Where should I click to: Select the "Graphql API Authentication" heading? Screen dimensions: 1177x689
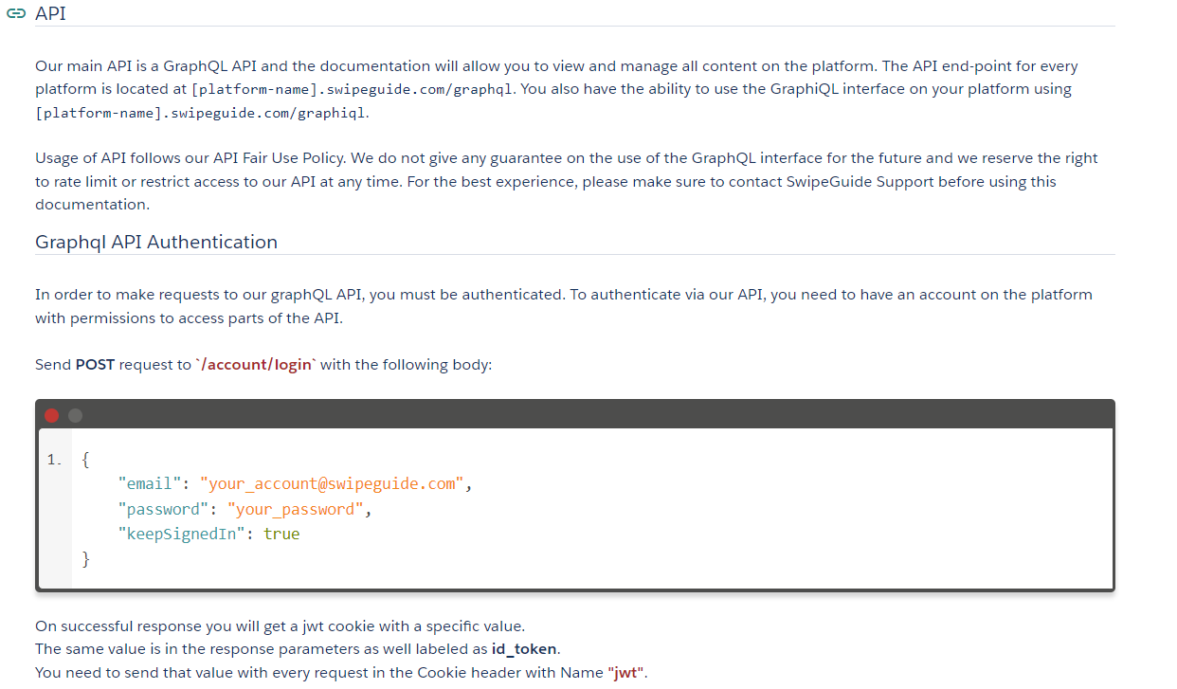click(x=156, y=242)
